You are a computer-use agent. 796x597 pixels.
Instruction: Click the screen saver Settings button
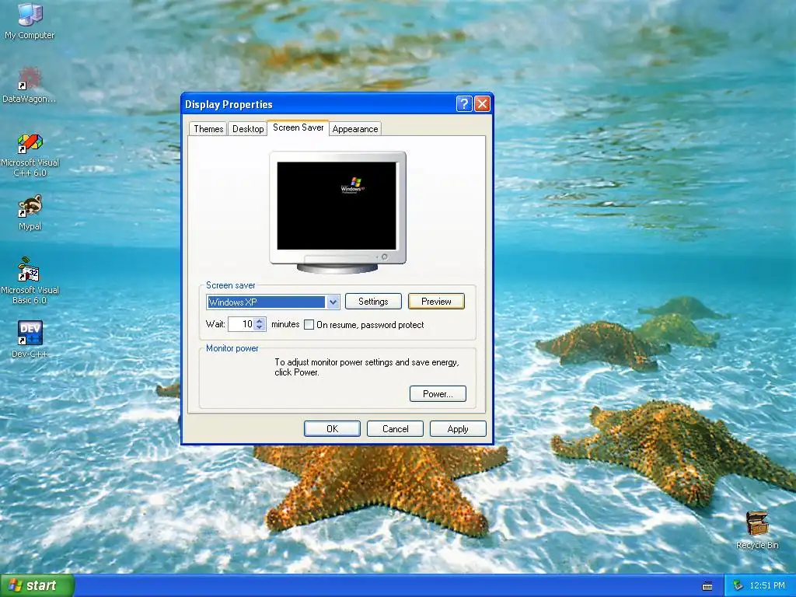click(373, 302)
